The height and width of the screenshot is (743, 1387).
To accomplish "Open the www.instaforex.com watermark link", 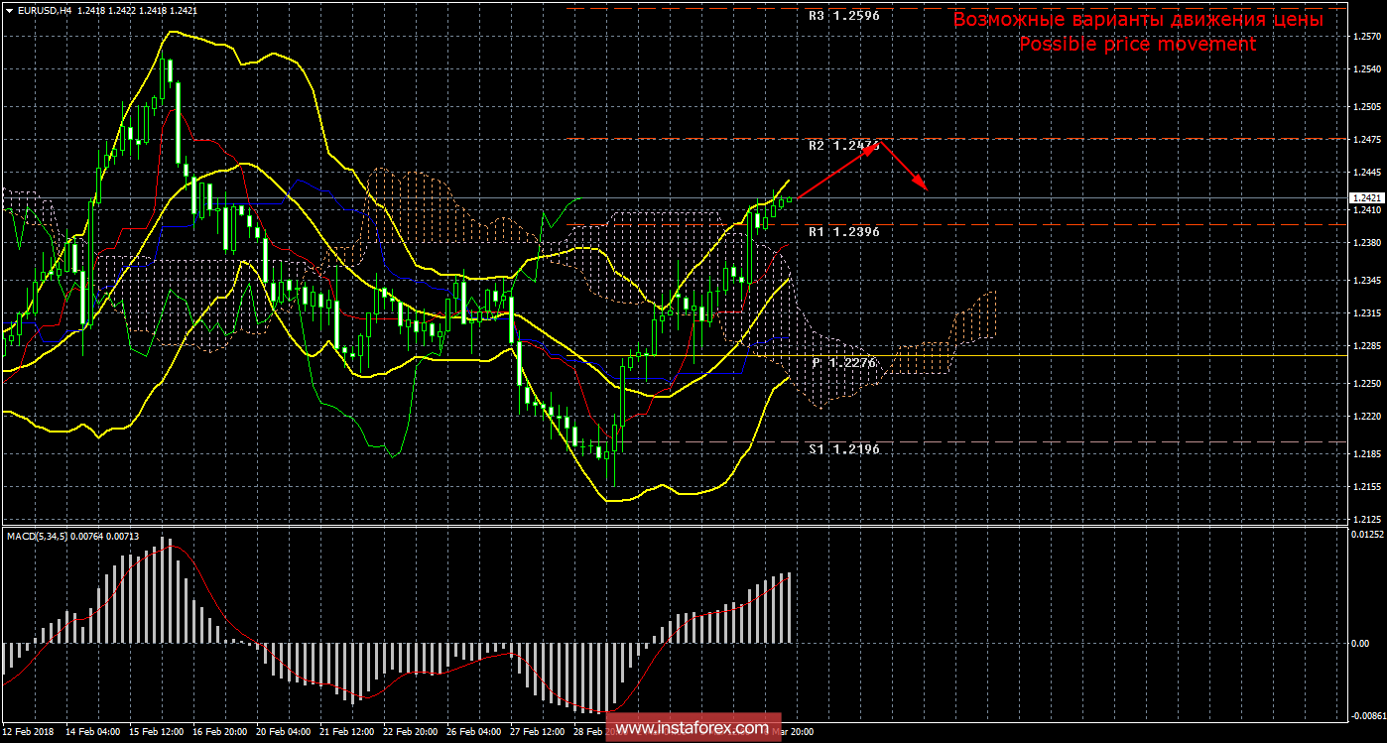I will pyautogui.click(x=694, y=728).
